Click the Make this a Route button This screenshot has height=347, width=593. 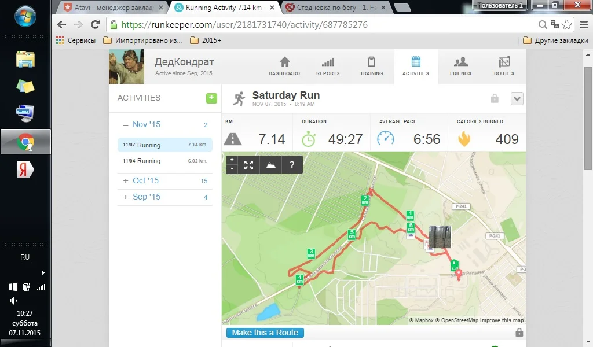point(265,333)
